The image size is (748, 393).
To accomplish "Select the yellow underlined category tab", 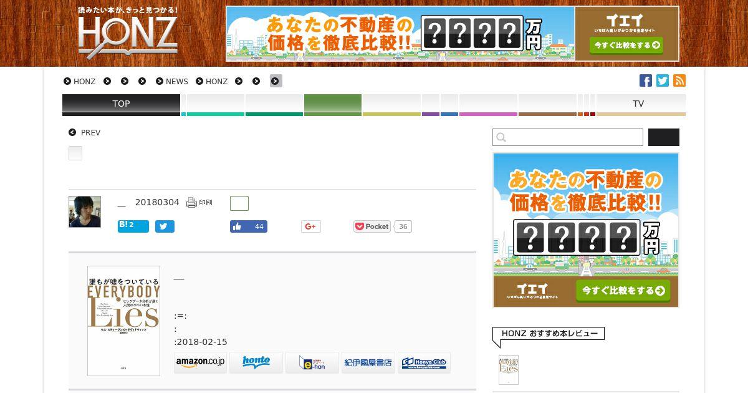I will [391, 105].
